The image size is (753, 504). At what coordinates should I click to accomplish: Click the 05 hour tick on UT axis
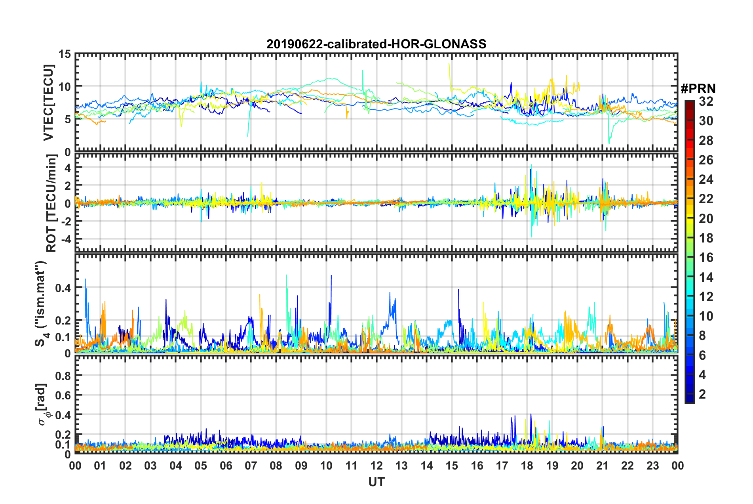[x=201, y=466]
